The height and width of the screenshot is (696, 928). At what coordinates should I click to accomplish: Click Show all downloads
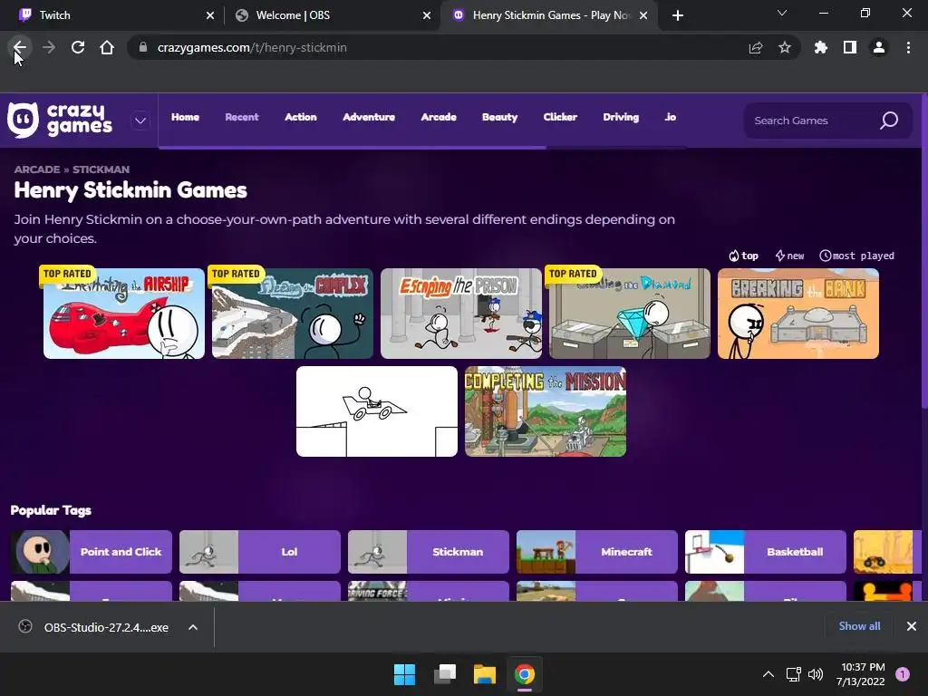click(859, 626)
